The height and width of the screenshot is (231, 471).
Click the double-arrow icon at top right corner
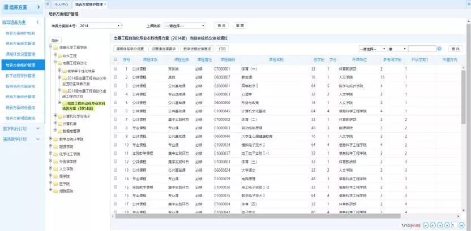tap(466, 4)
